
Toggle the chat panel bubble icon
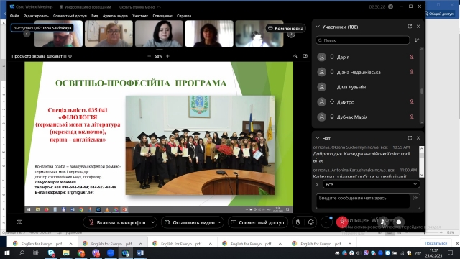398,222
